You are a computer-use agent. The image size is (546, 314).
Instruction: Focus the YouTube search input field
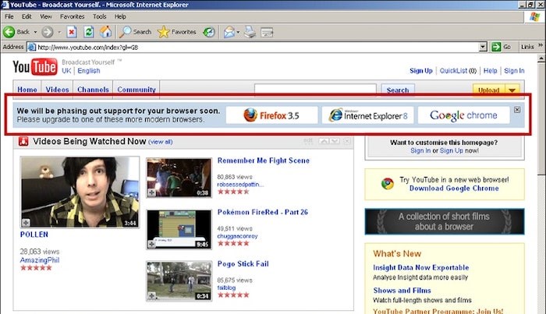315,90
